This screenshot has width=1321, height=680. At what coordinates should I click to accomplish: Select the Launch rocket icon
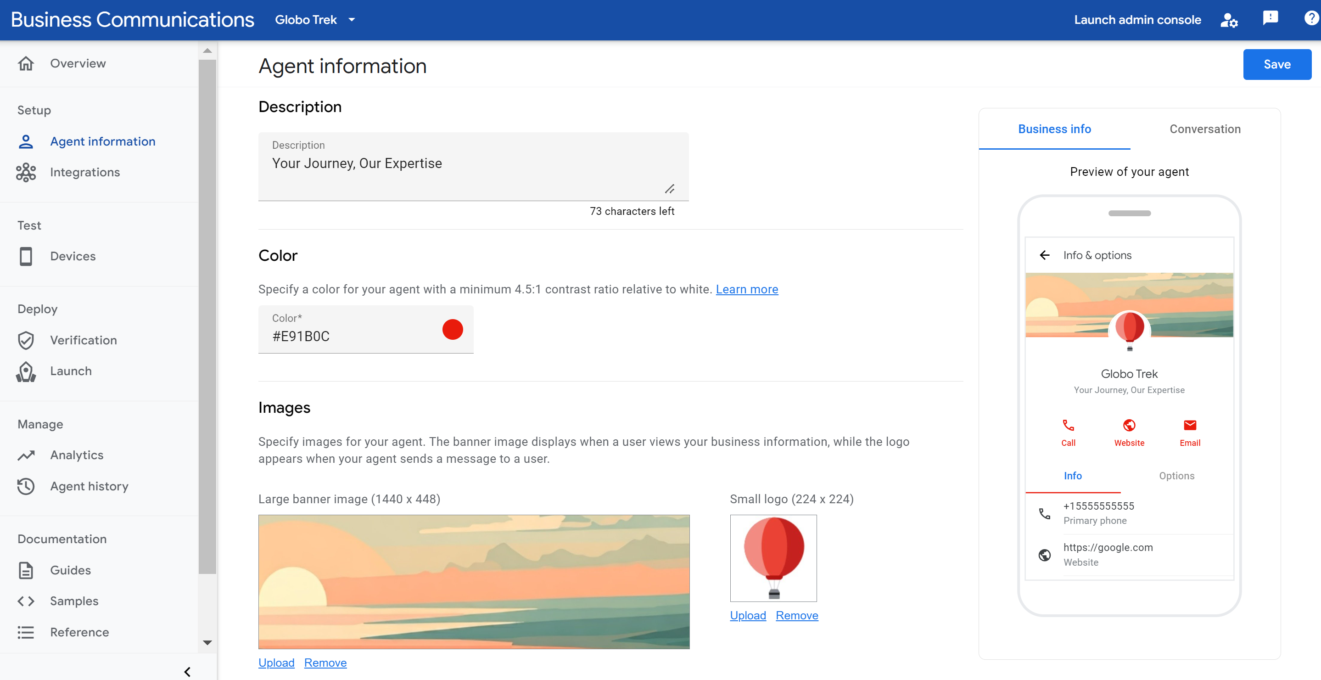pyautogui.click(x=26, y=371)
